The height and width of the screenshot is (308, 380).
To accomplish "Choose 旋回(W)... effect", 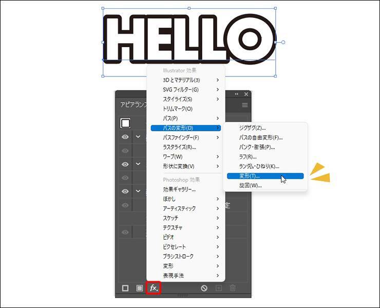I will tap(265, 186).
